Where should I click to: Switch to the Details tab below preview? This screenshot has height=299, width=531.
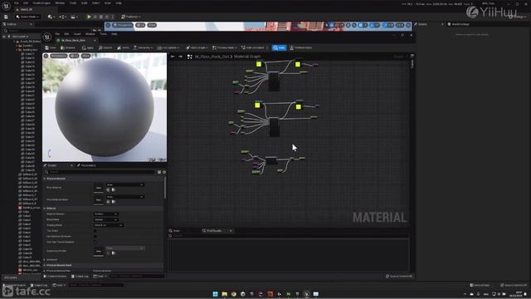click(x=51, y=165)
